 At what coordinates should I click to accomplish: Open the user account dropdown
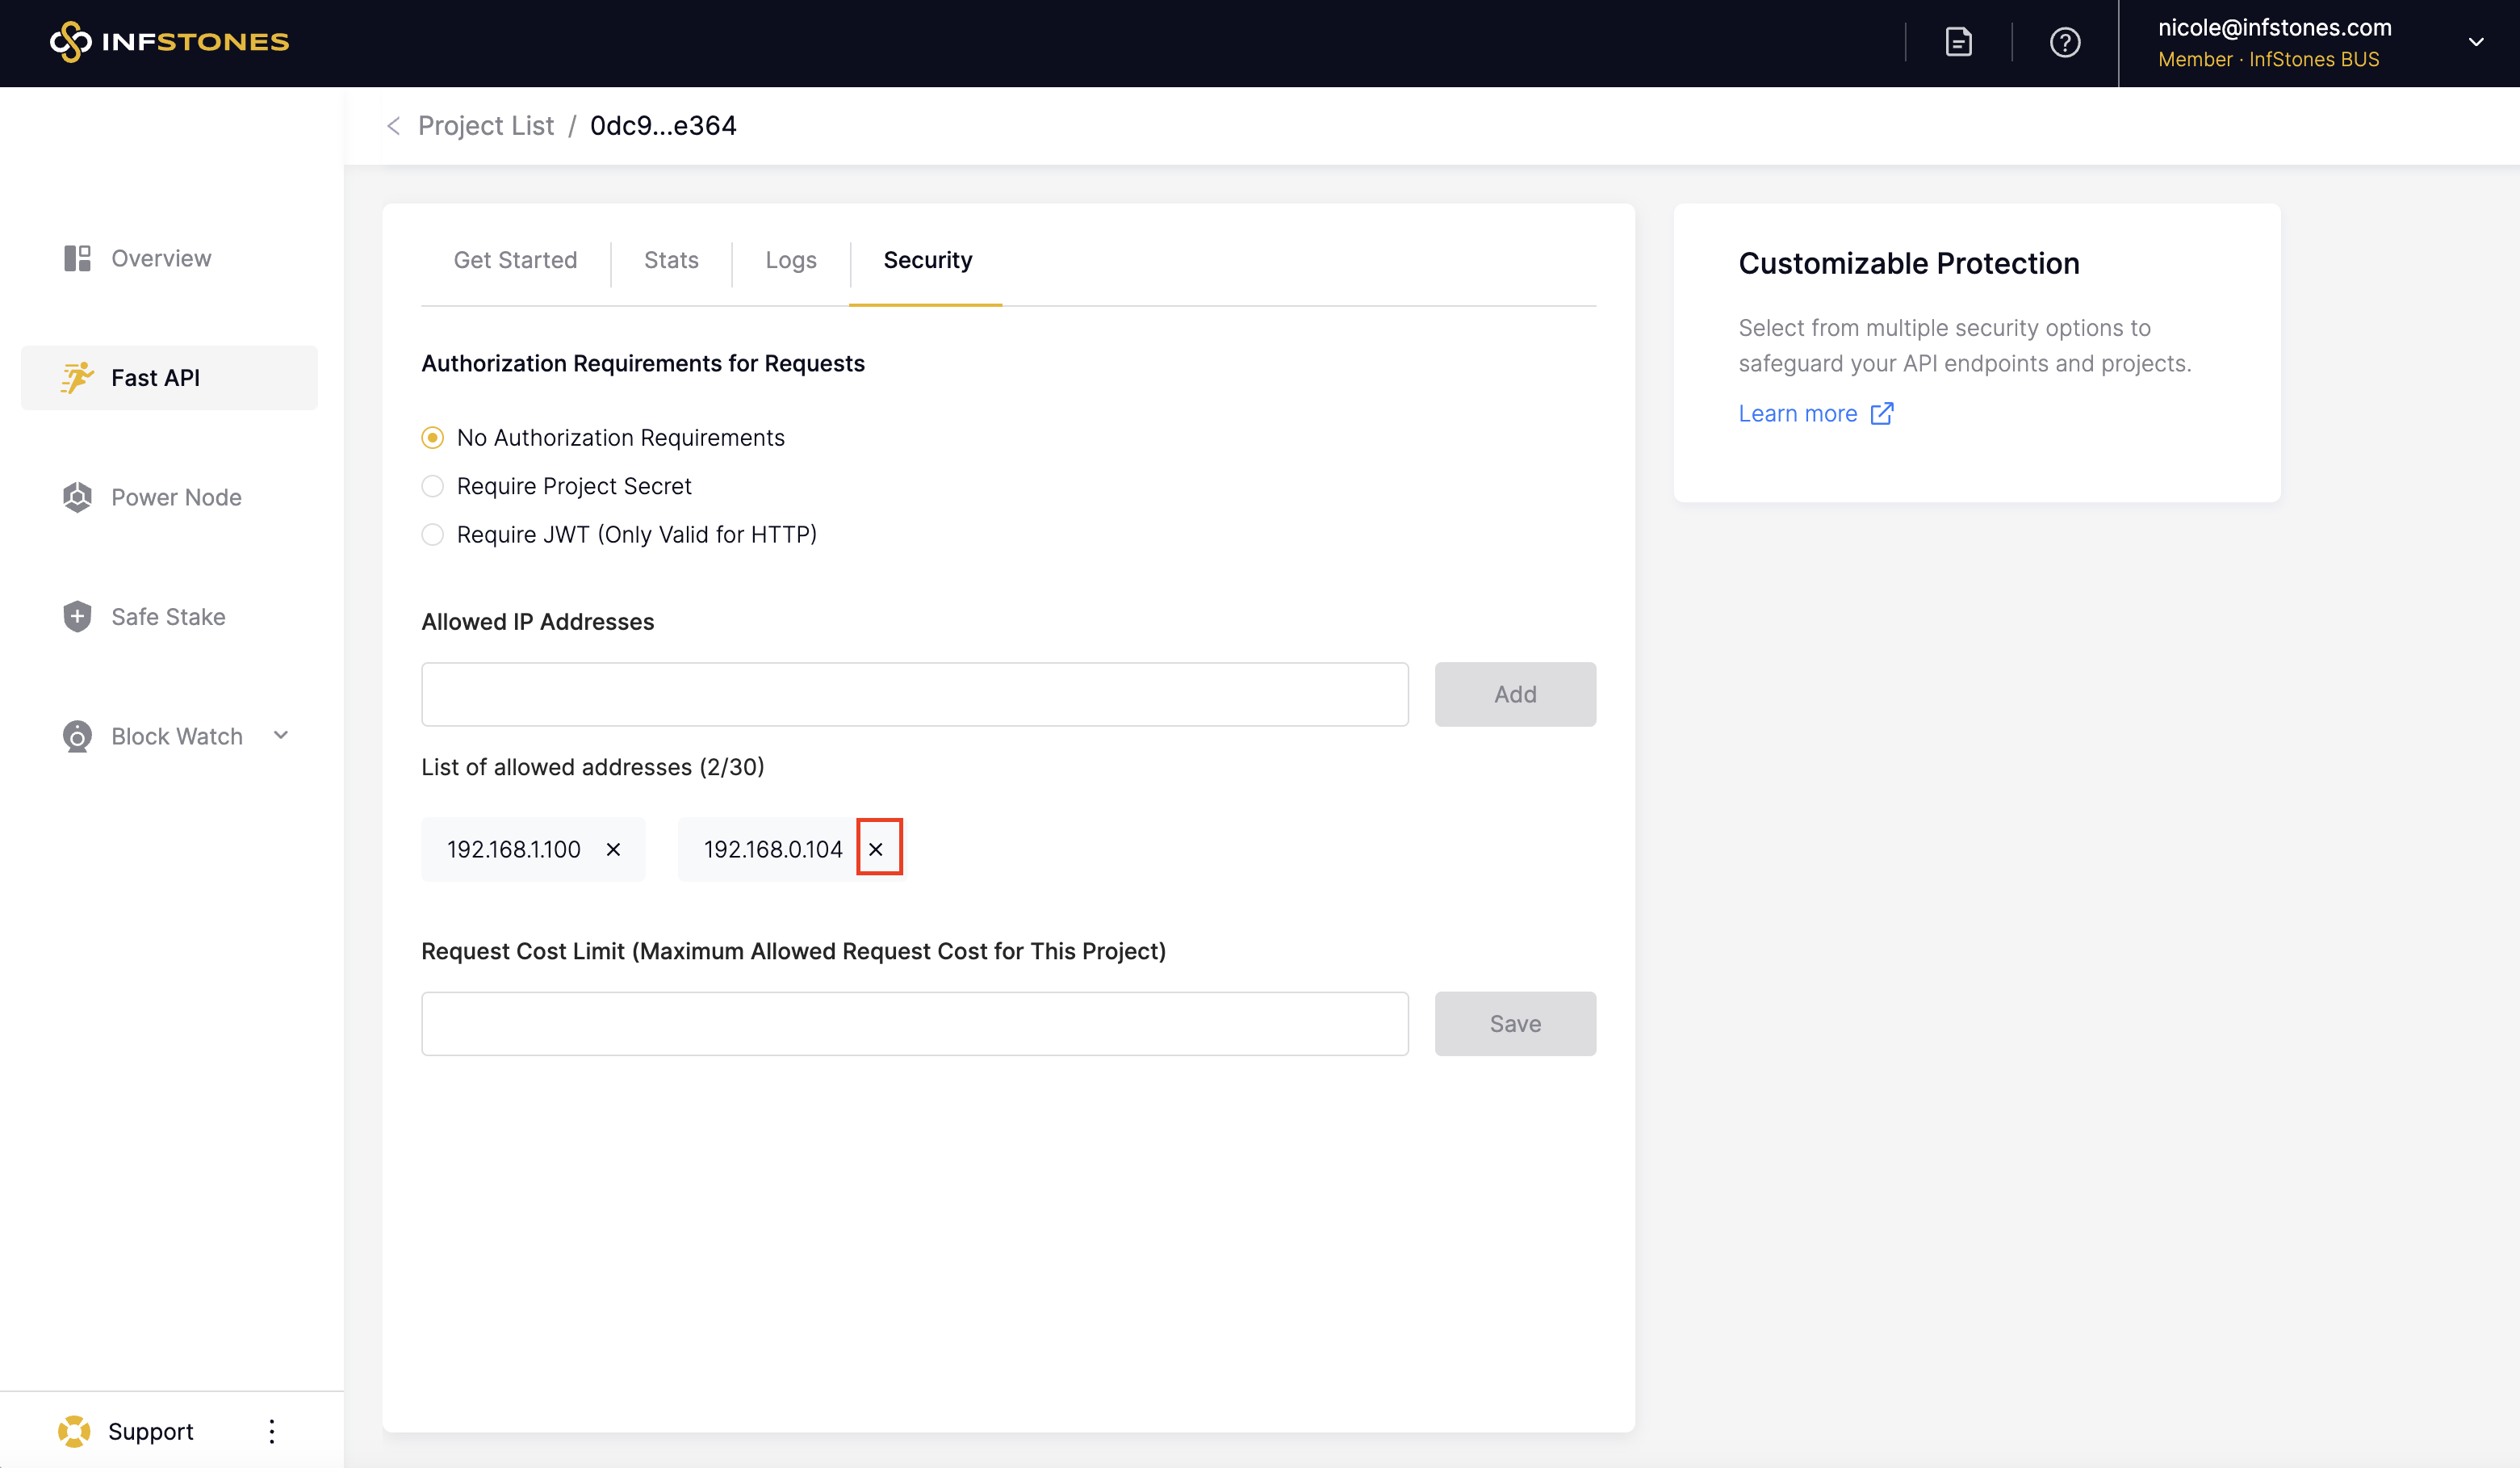[x=2475, y=42]
